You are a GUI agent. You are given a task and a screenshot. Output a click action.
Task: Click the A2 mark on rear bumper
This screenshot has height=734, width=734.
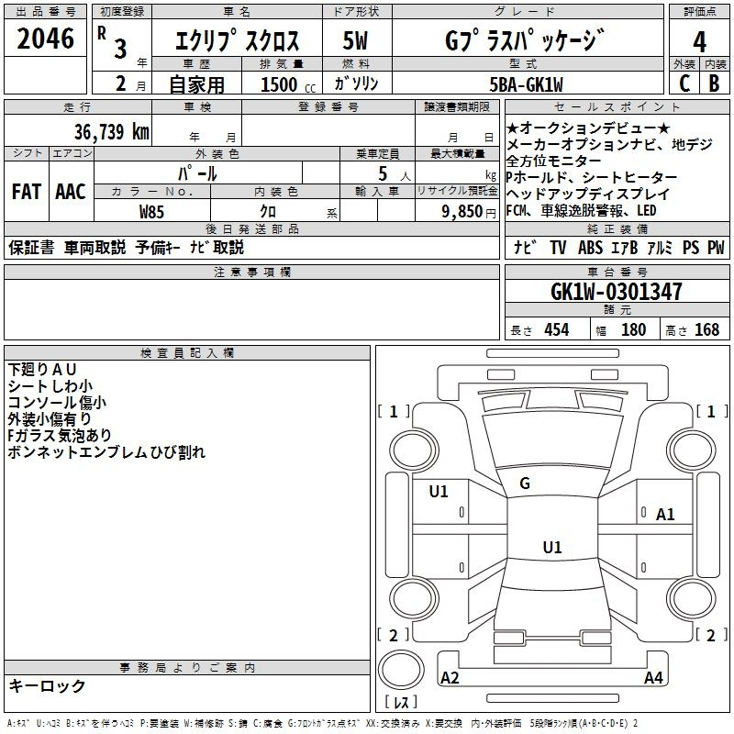click(450, 677)
